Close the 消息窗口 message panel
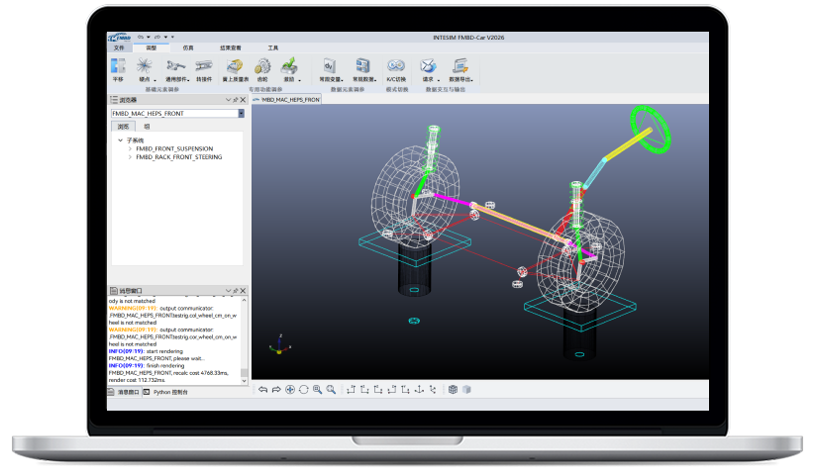815x472 pixels. pos(243,291)
